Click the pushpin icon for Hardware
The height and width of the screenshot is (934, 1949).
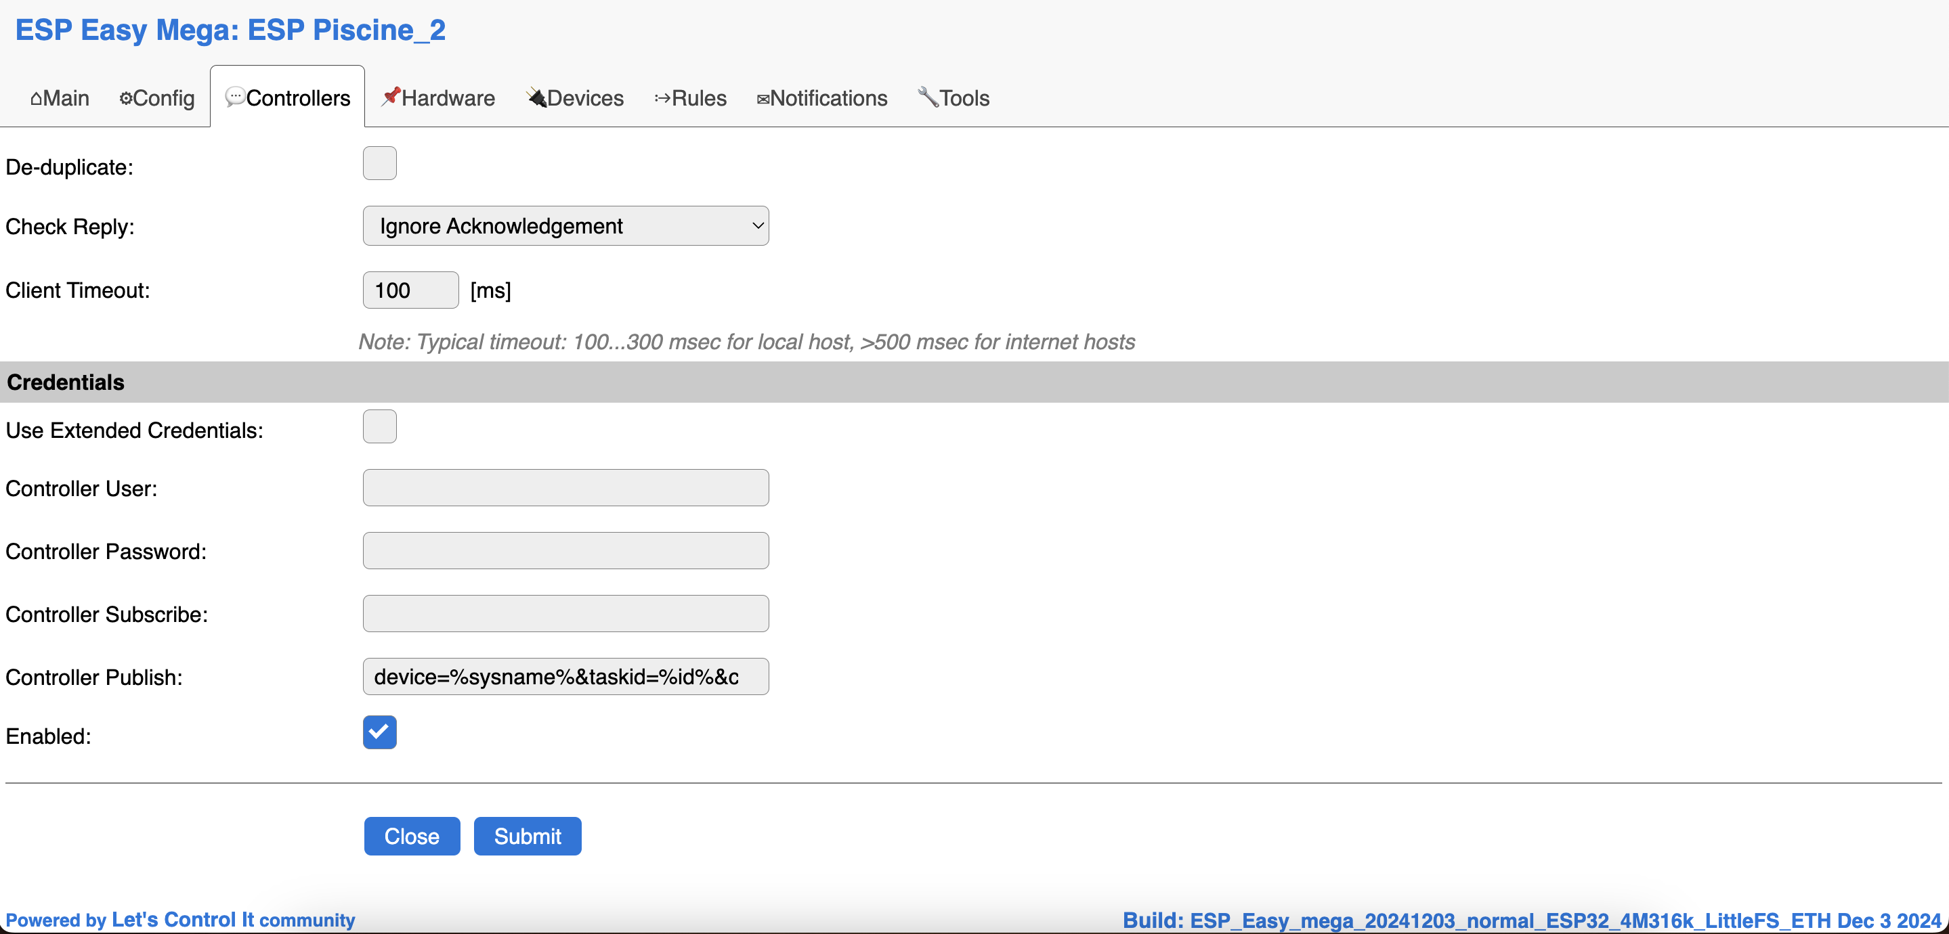click(x=390, y=97)
